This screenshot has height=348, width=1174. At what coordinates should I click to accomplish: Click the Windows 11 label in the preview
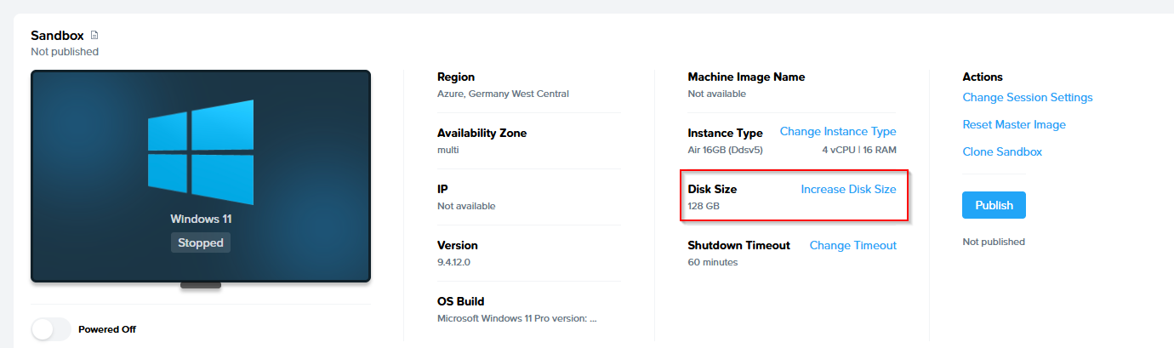click(201, 219)
